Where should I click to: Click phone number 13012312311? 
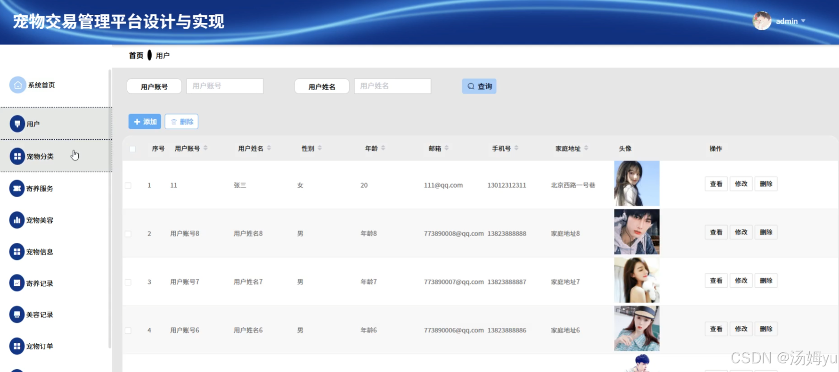(x=506, y=185)
